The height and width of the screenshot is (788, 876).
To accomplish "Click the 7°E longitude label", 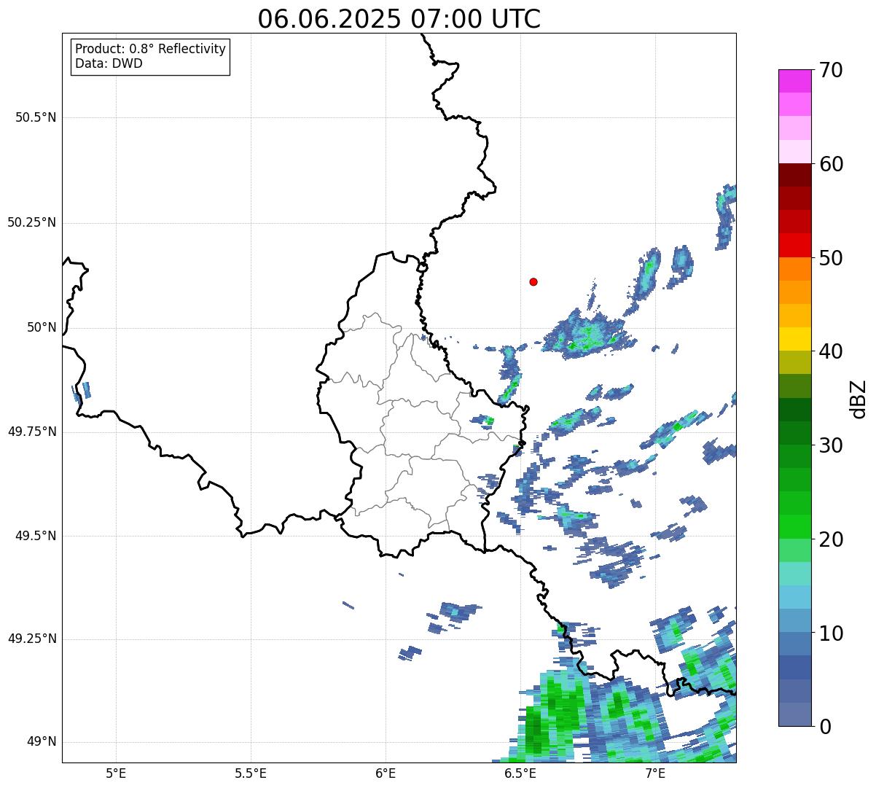I will click(x=655, y=773).
